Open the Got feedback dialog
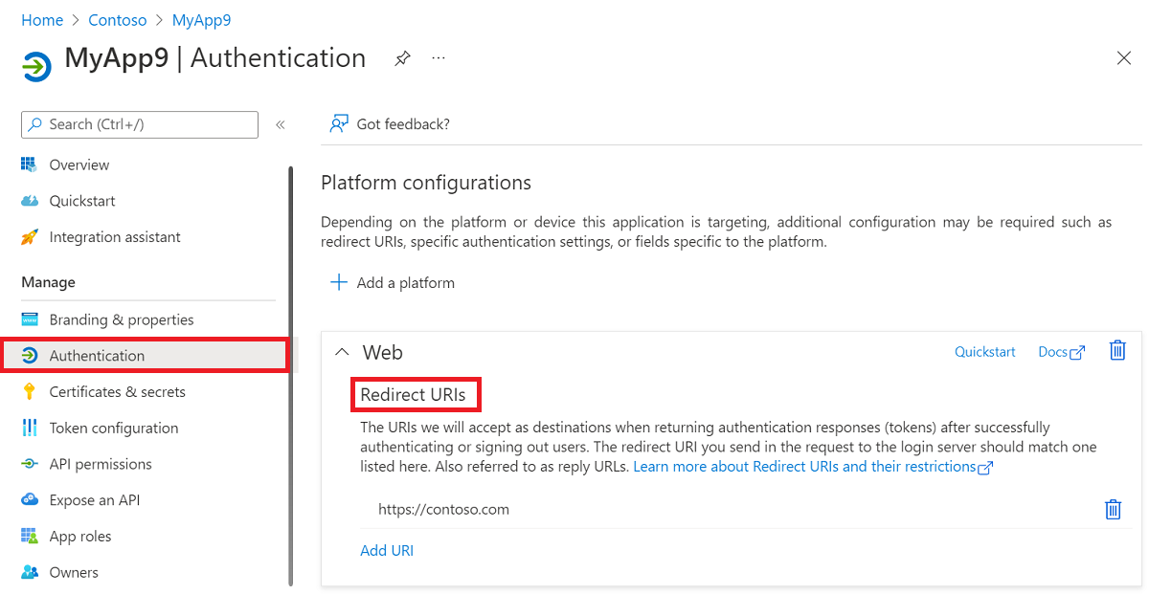 tap(389, 123)
